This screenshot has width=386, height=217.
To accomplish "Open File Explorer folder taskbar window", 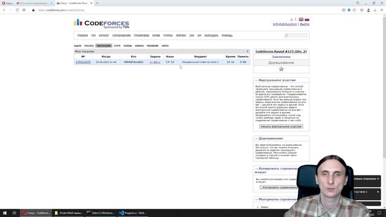I will tap(68, 213).
